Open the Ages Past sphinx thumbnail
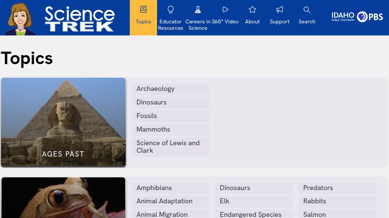This screenshot has height=218, width=389. click(x=64, y=122)
